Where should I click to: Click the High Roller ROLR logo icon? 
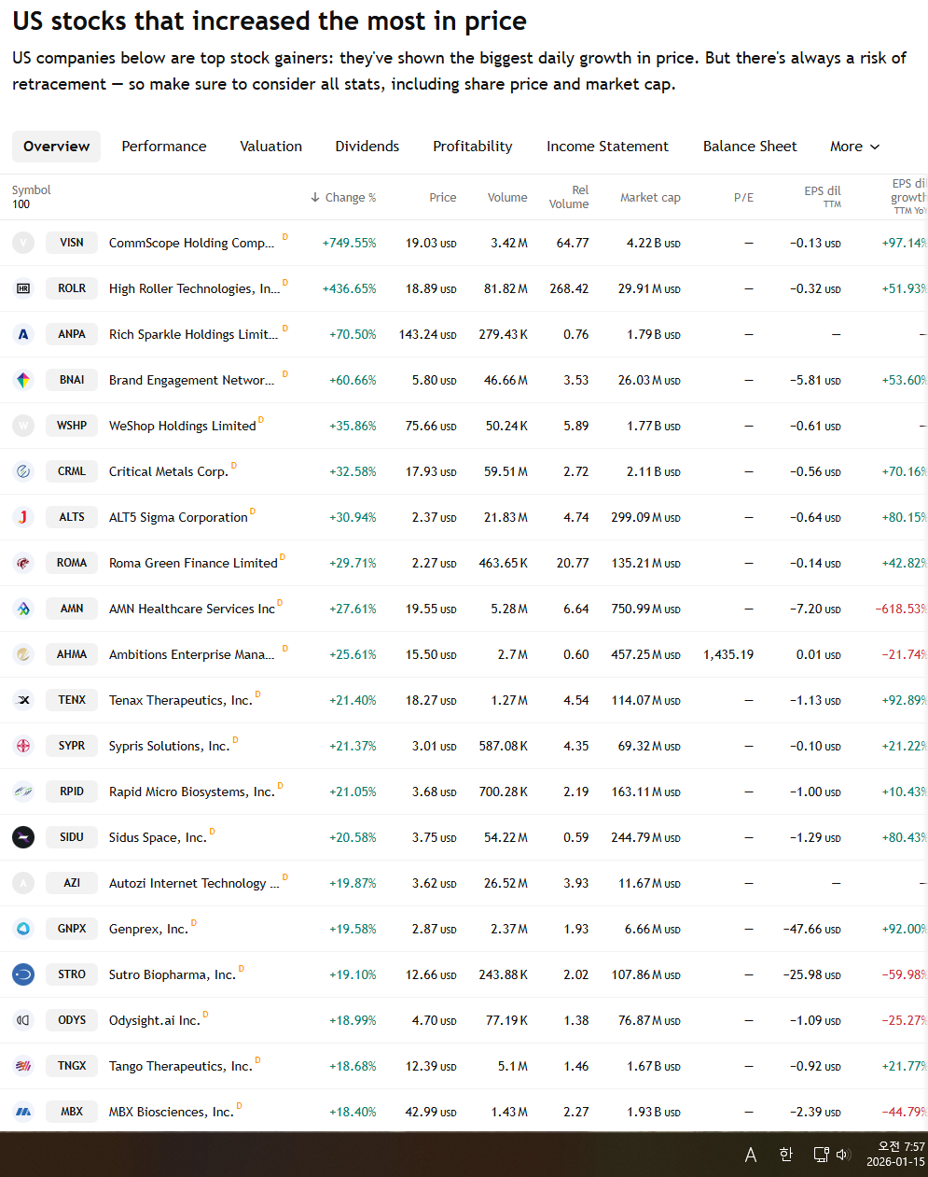click(23, 288)
